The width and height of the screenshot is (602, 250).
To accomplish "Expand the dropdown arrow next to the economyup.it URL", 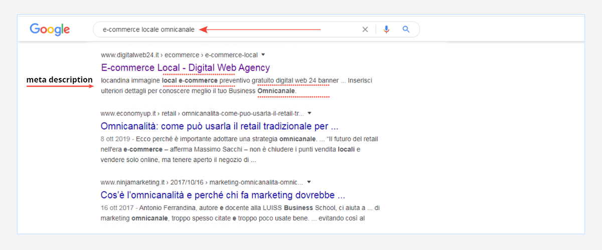I will coord(310,113).
